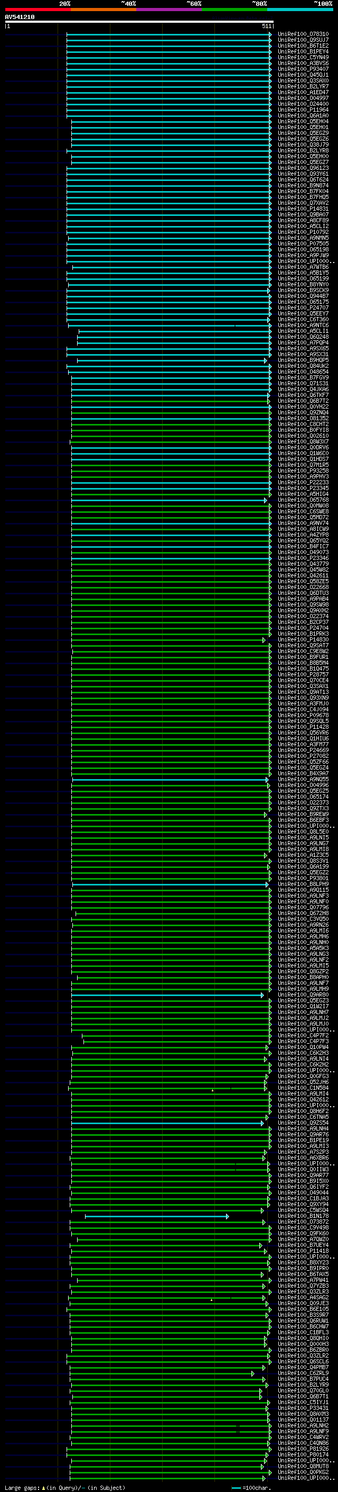Select hit label UniRef100_B7UEY4

(303, 1245)
